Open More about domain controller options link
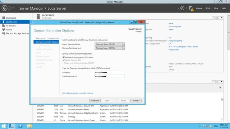Image resolution: width=230 pixels, height=129 pixels. pos(78,93)
